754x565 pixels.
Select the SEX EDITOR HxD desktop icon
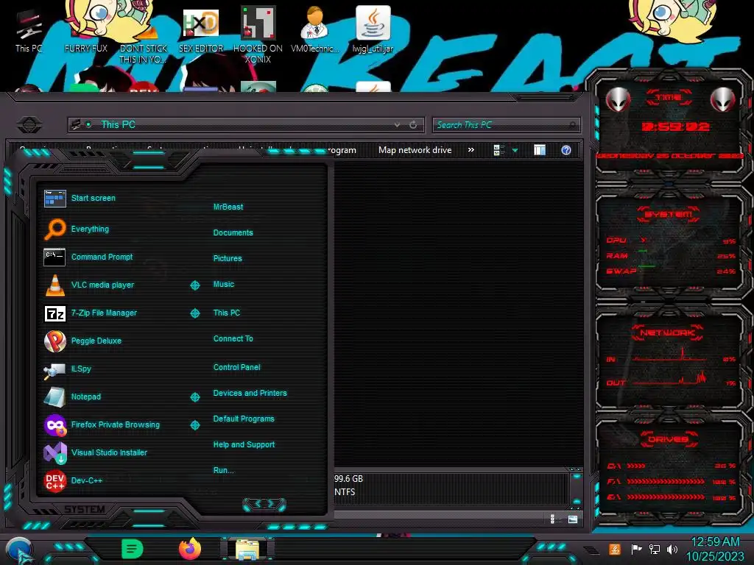pyautogui.click(x=201, y=31)
